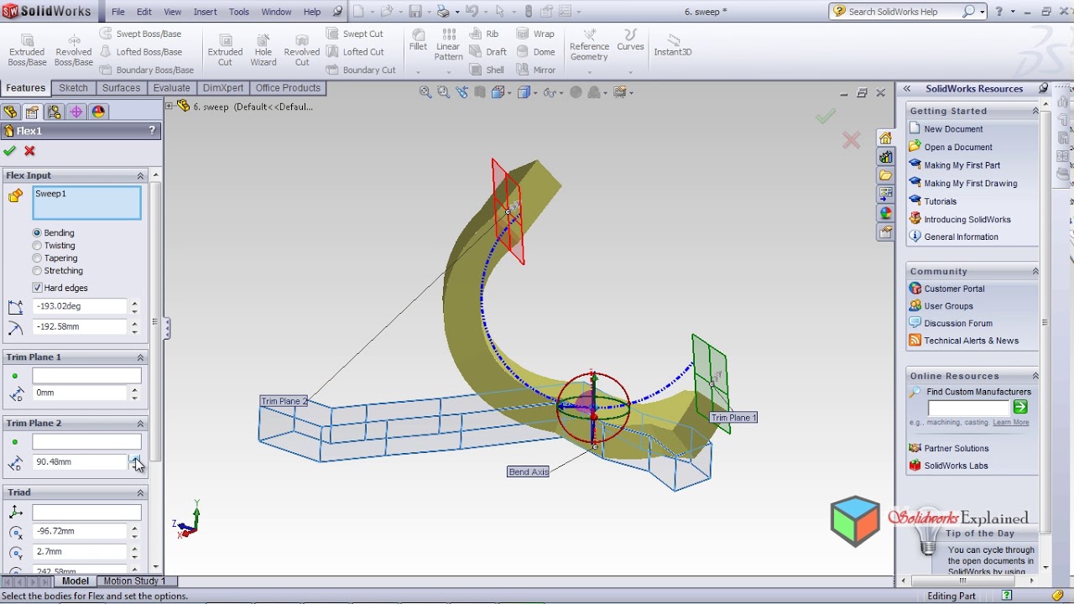The image size is (1074, 604).
Task: Click the Trim Plane 2 distance field
Action: click(80, 462)
